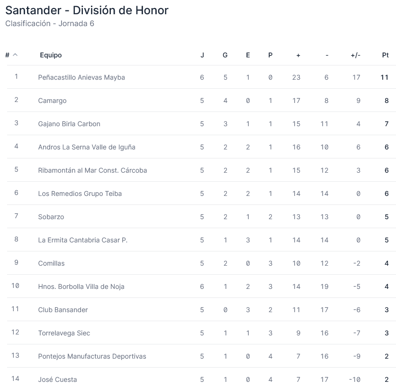This screenshot has height=389, width=396.
Task: Open Los Remedios Grupo Teiba row
Action: tap(80, 194)
